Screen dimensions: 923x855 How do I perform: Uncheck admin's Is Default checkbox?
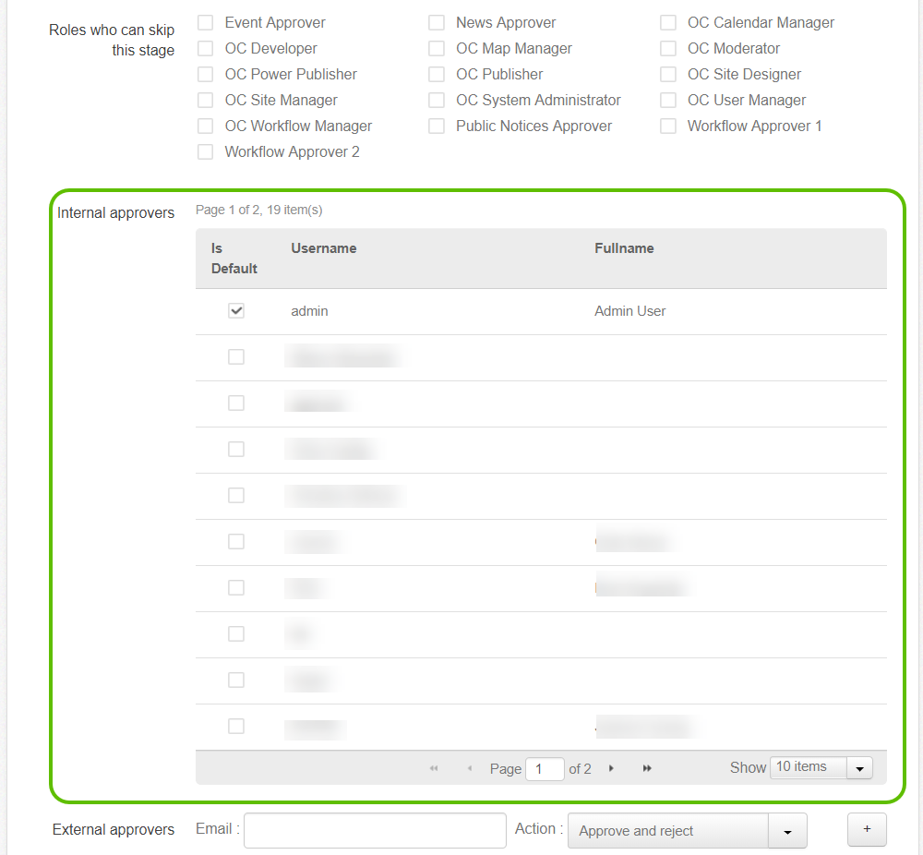(x=236, y=311)
